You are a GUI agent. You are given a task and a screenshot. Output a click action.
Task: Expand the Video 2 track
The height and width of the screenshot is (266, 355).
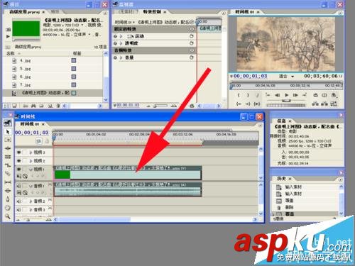(x=31, y=161)
